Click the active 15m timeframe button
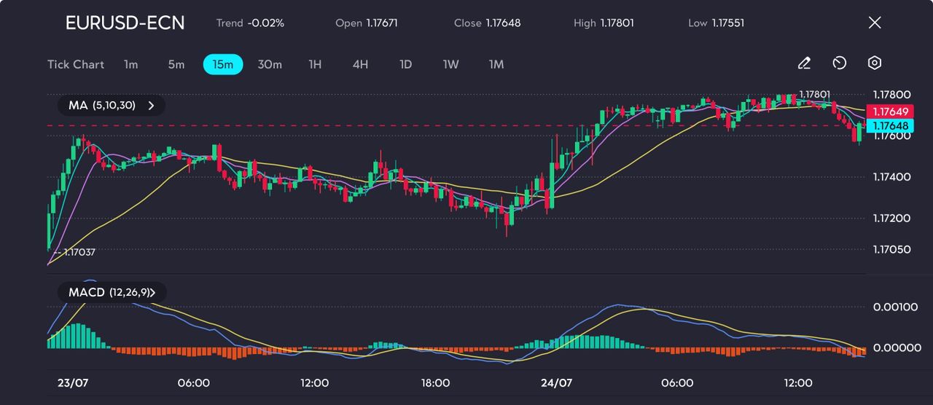The width and height of the screenshot is (933, 405). point(222,64)
